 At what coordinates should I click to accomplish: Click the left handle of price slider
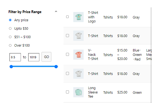point(11,67)
